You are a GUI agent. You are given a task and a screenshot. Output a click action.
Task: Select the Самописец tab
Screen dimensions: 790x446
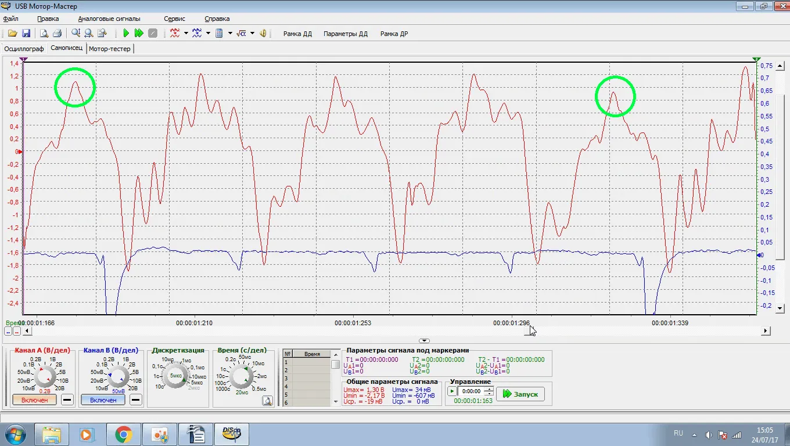[x=67, y=48]
